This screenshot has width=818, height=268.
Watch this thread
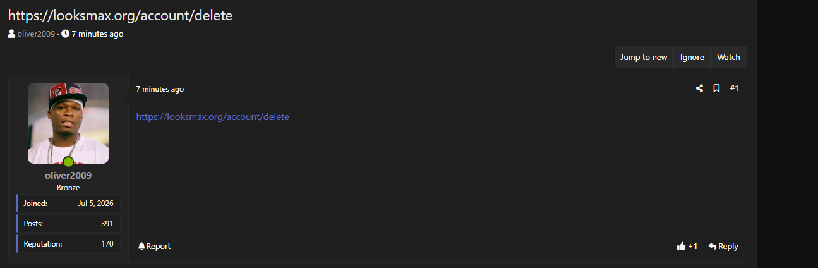(728, 58)
